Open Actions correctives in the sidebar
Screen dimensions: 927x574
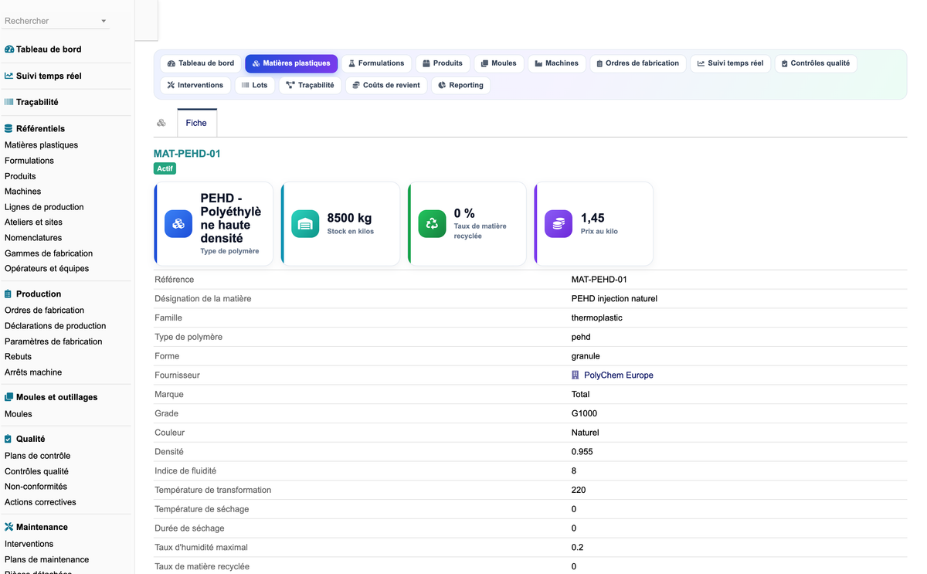click(40, 502)
